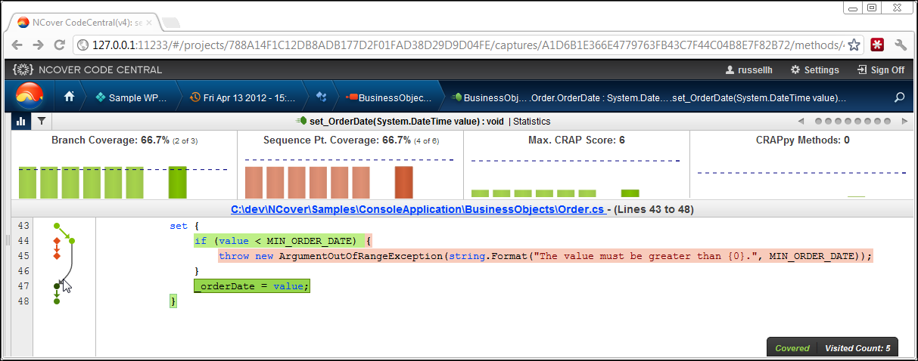
Task: Click the green branch node at line 43
Action: point(57,226)
